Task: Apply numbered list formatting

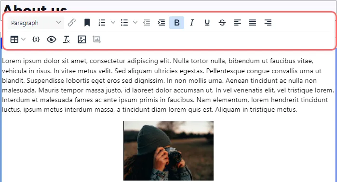Action: [x=102, y=23]
